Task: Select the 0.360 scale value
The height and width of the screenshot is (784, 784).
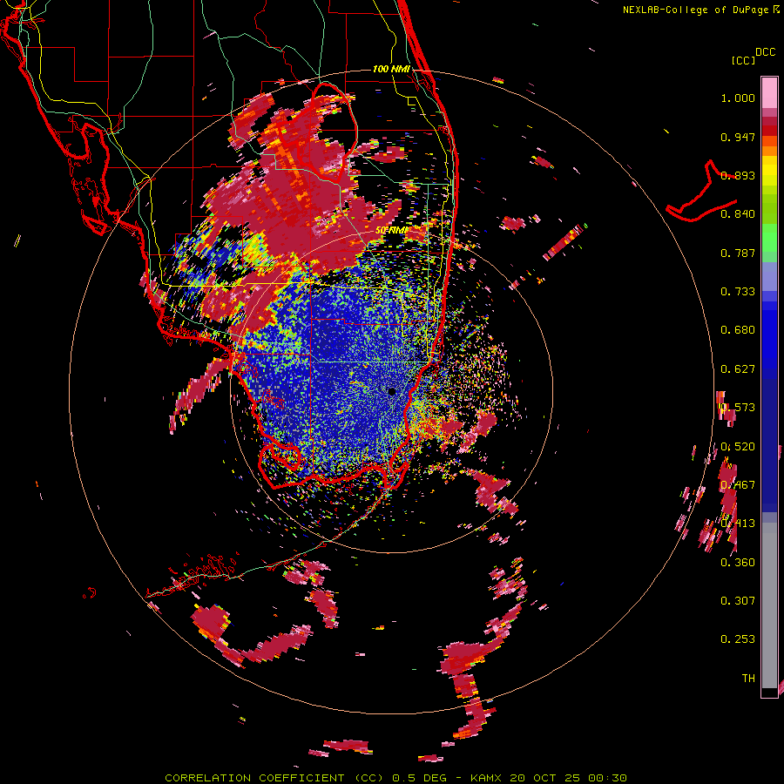Action: pyautogui.click(x=738, y=563)
